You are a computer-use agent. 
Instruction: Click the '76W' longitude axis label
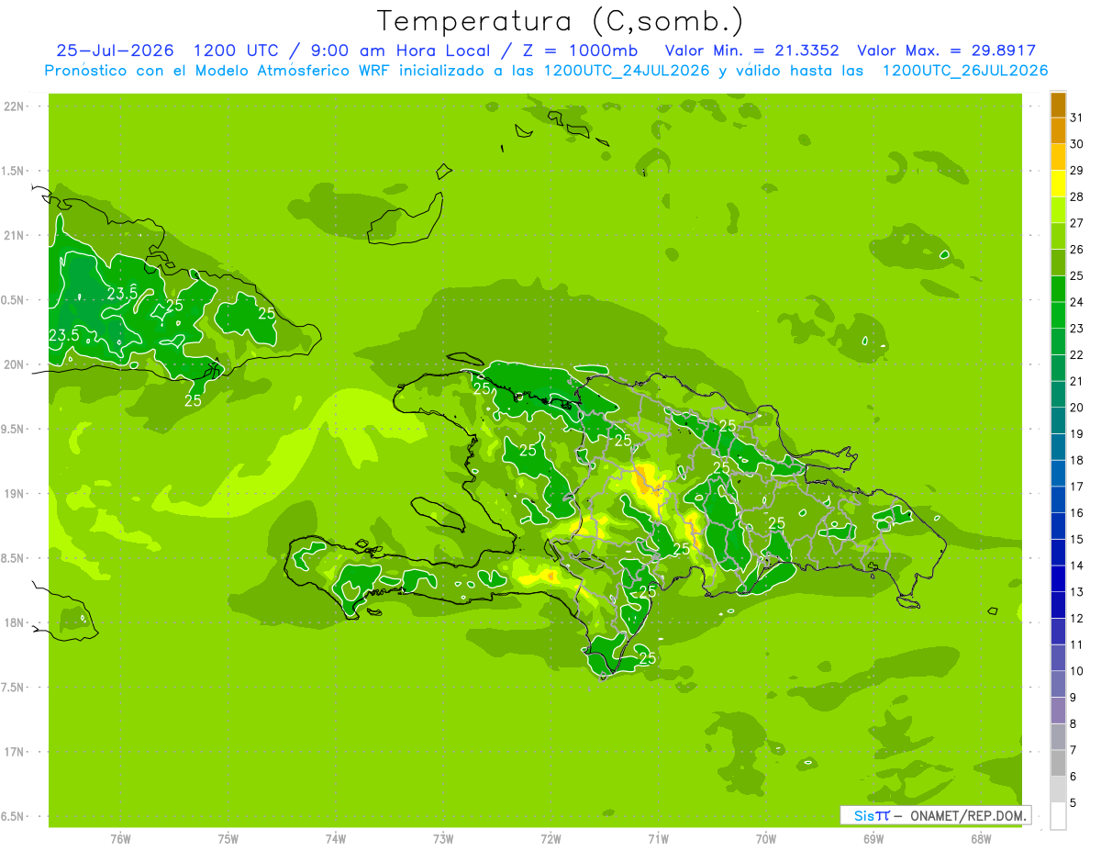[x=120, y=838]
